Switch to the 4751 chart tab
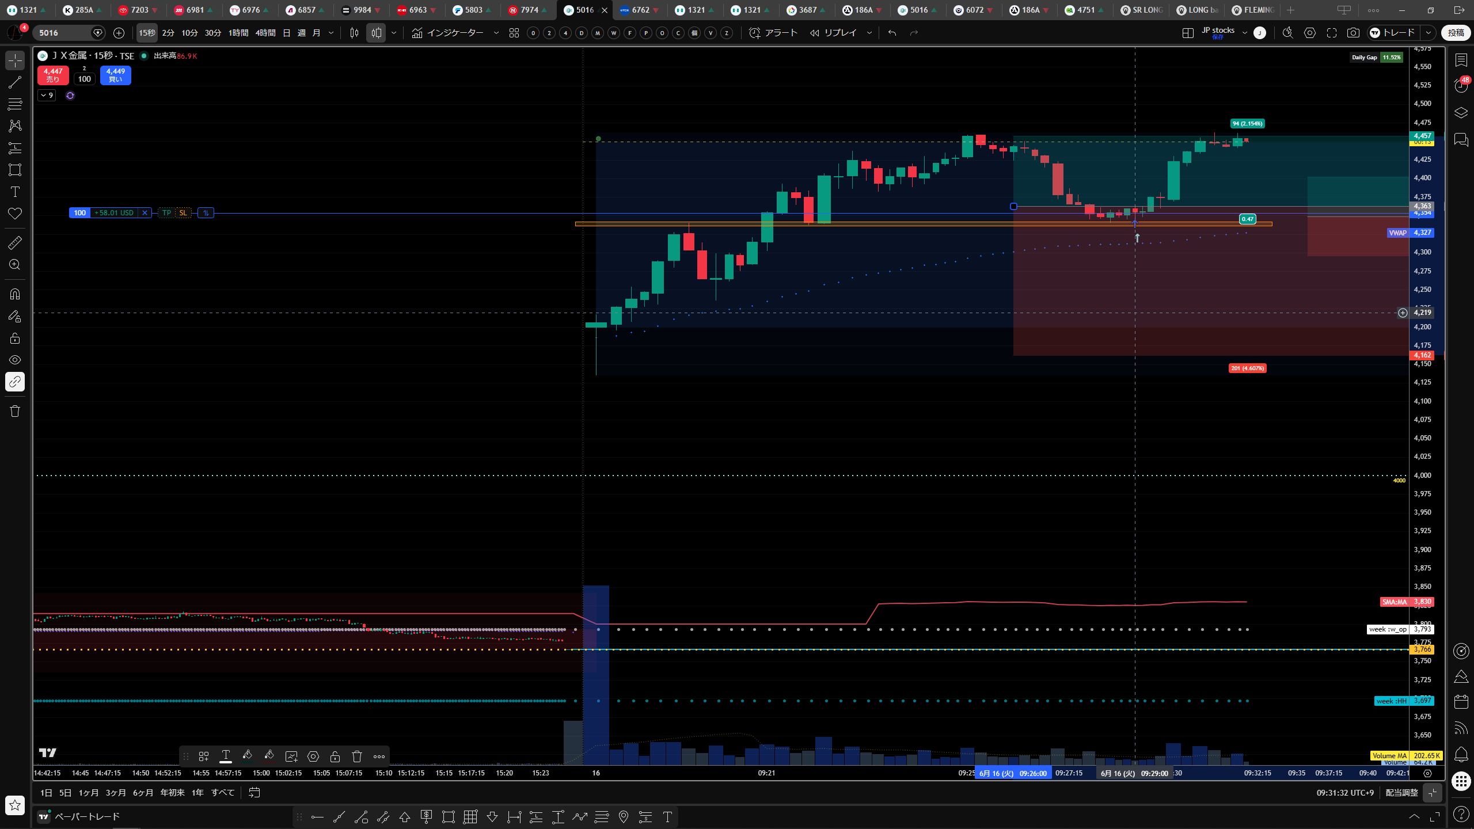This screenshot has height=829, width=1474. (1085, 10)
